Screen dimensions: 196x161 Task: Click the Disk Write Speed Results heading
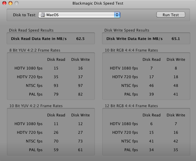127,30
